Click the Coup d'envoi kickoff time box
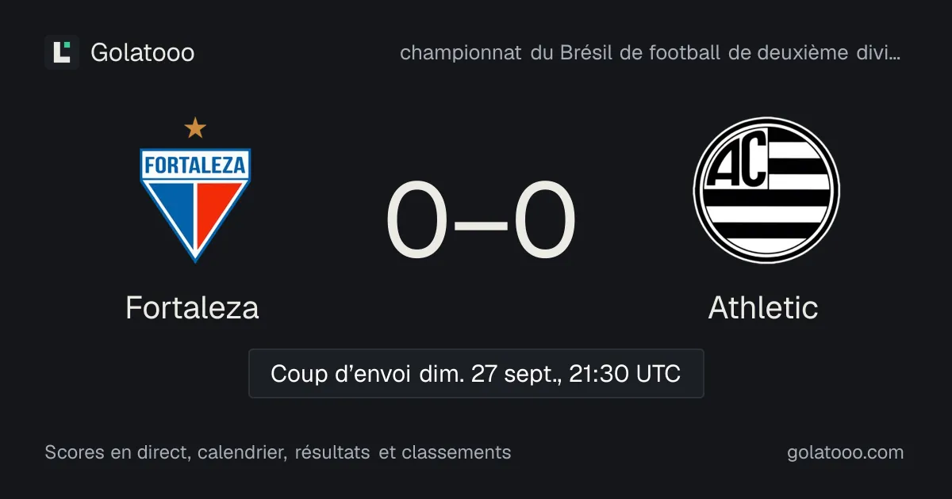This screenshot has height=499, width=952. point(476,373)
